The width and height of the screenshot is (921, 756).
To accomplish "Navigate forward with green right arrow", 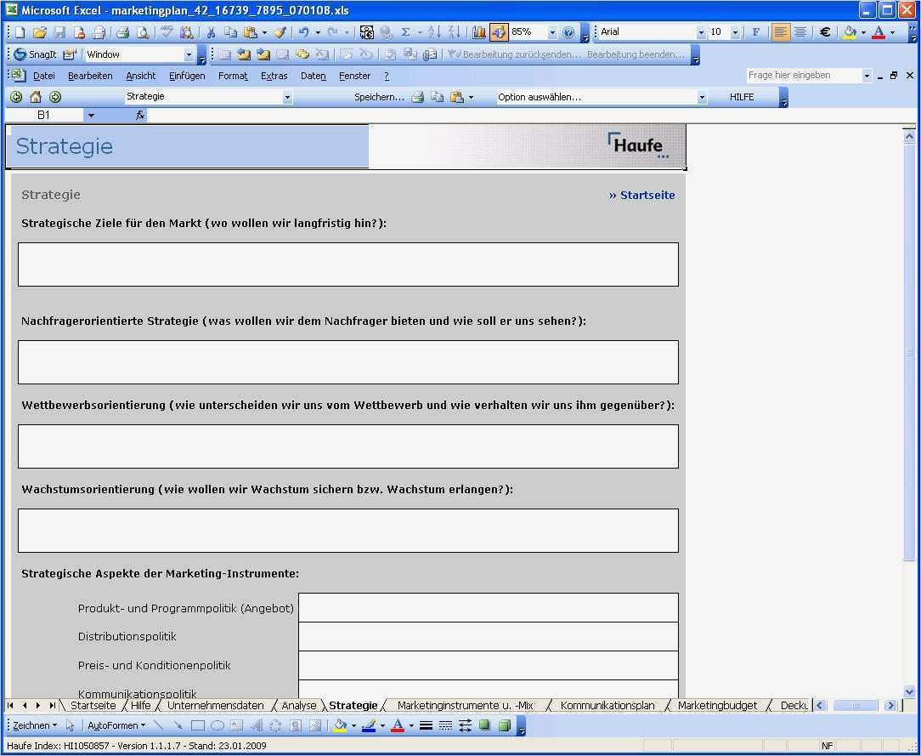I will pyautogui.click(x=55, y=97).
